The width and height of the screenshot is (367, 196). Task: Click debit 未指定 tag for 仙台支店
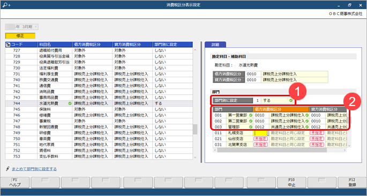pos(261,139)
